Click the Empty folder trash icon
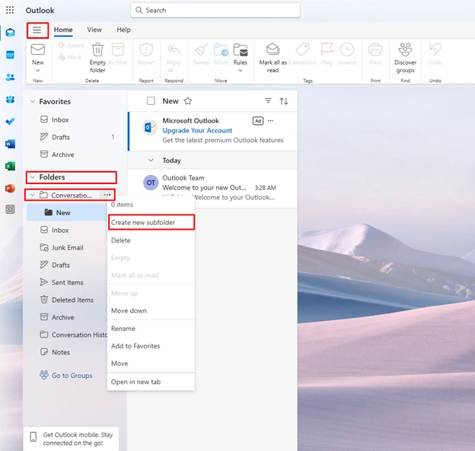The image size is (475, 451). (97, 49)
